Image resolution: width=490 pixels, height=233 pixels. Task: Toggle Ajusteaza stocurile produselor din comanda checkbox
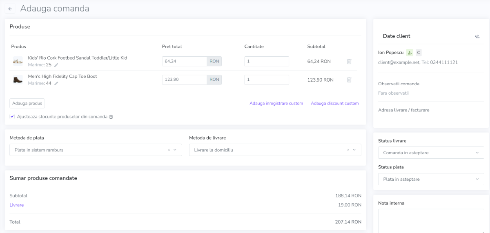click(x=12, y=116)
